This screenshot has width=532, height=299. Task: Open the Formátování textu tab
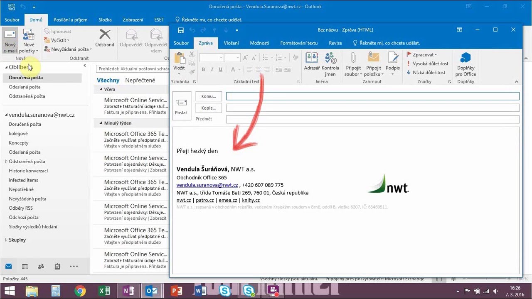[299, 43]
